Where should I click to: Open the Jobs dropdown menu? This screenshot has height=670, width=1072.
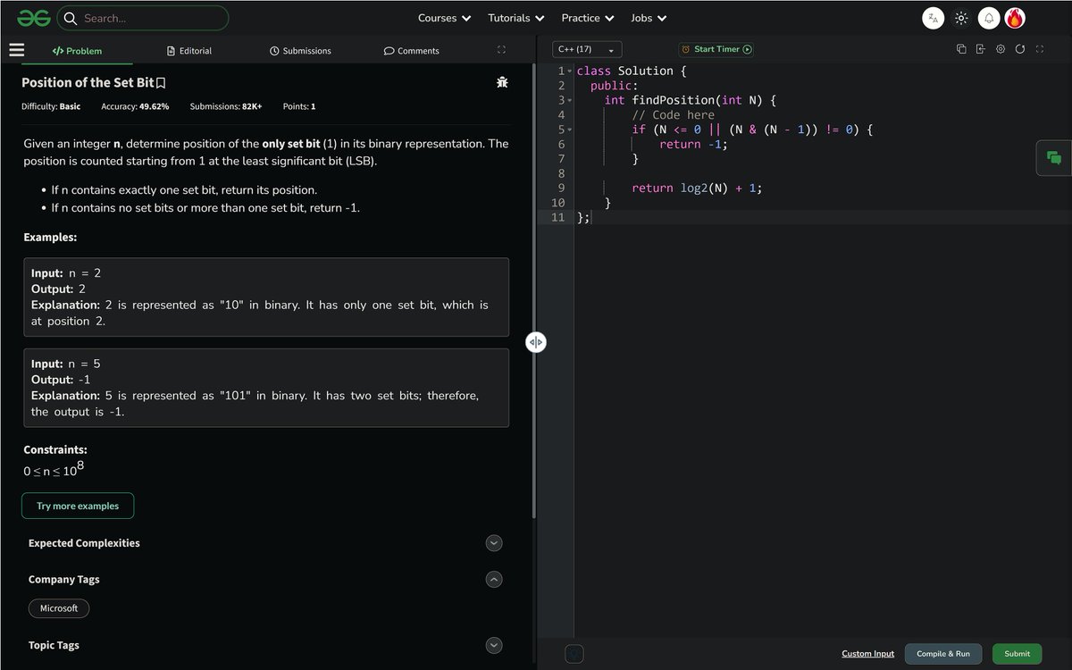649,18
